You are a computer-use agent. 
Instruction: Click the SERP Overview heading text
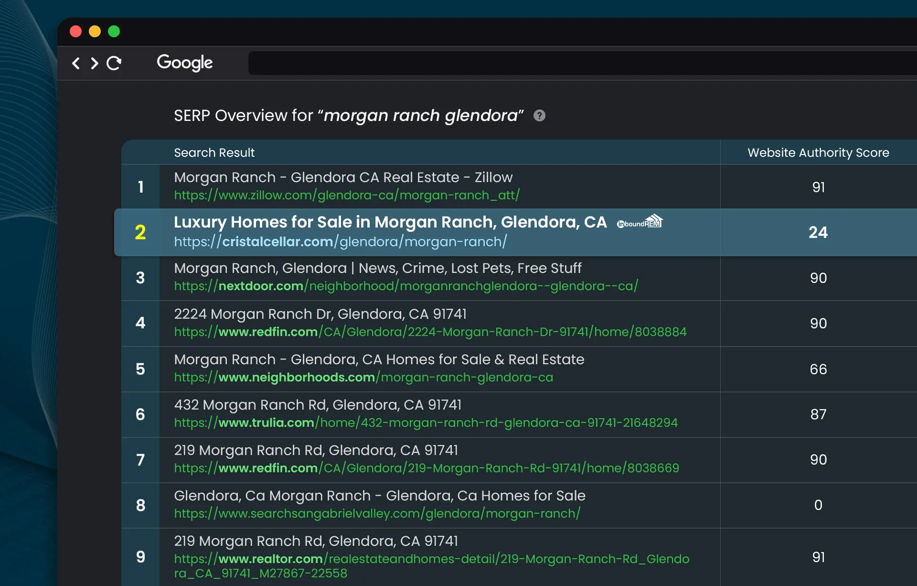click(349, 116)
